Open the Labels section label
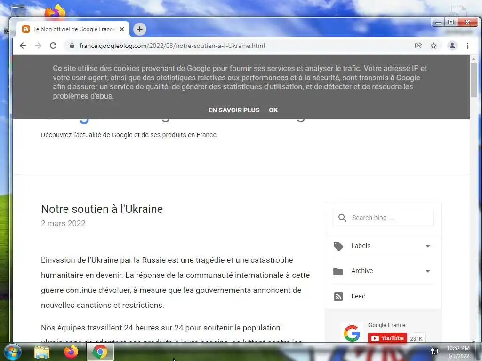 pos(361,246)
